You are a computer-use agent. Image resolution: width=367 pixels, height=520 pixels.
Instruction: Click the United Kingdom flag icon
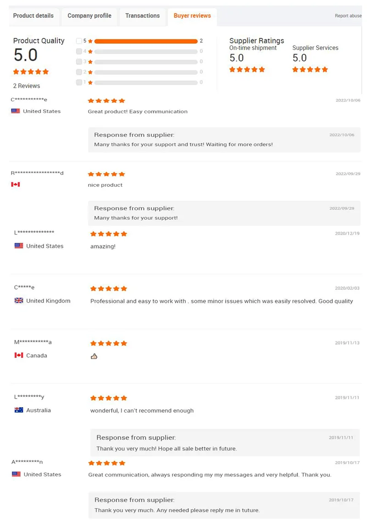[x=19, y=301]
